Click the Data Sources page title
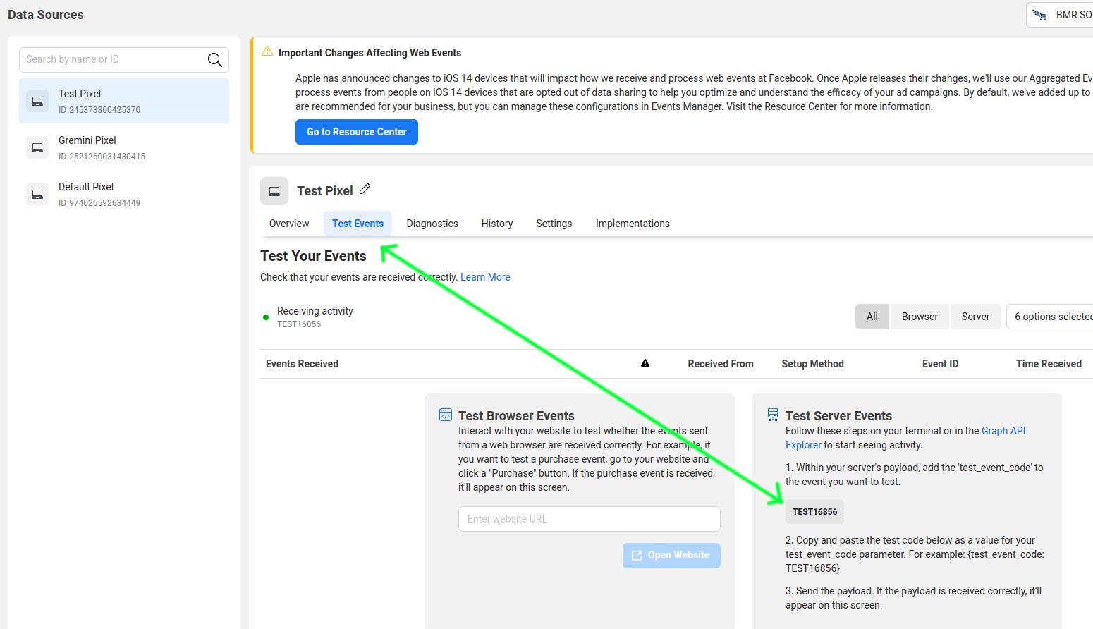Screen dimensions: 1093x629 (46, 15)
